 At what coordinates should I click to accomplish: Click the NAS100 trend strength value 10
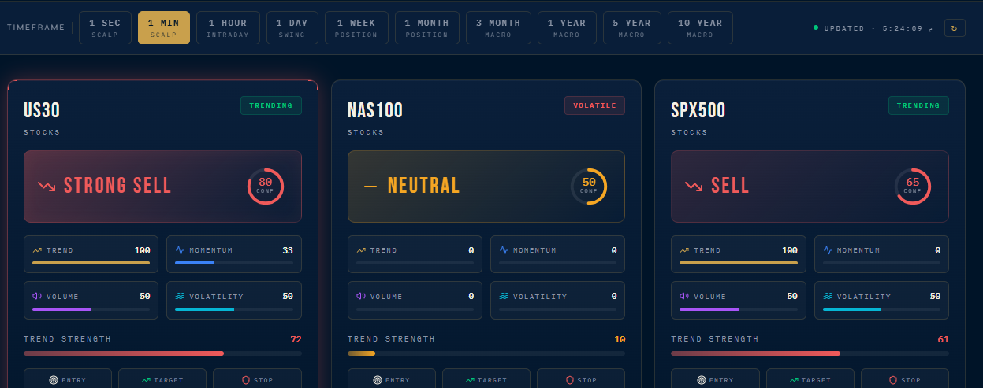[x=620, y=339]
